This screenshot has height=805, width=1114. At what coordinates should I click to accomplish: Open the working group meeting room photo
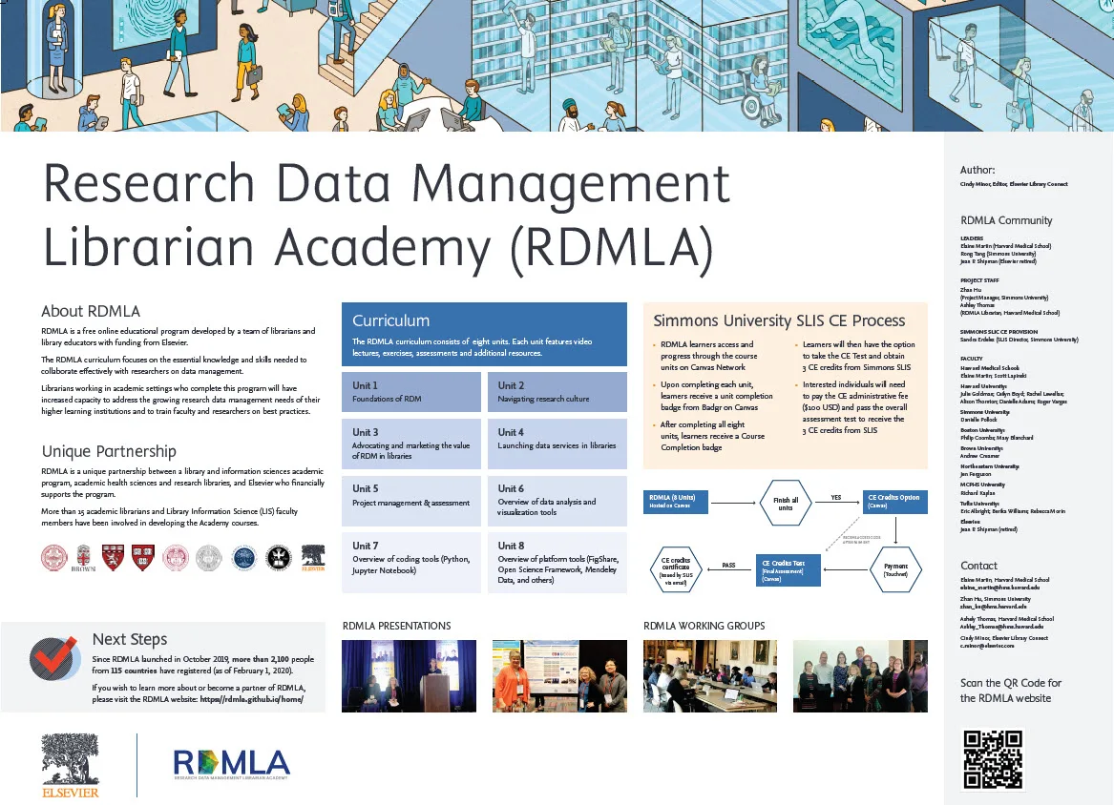(710, 676)
